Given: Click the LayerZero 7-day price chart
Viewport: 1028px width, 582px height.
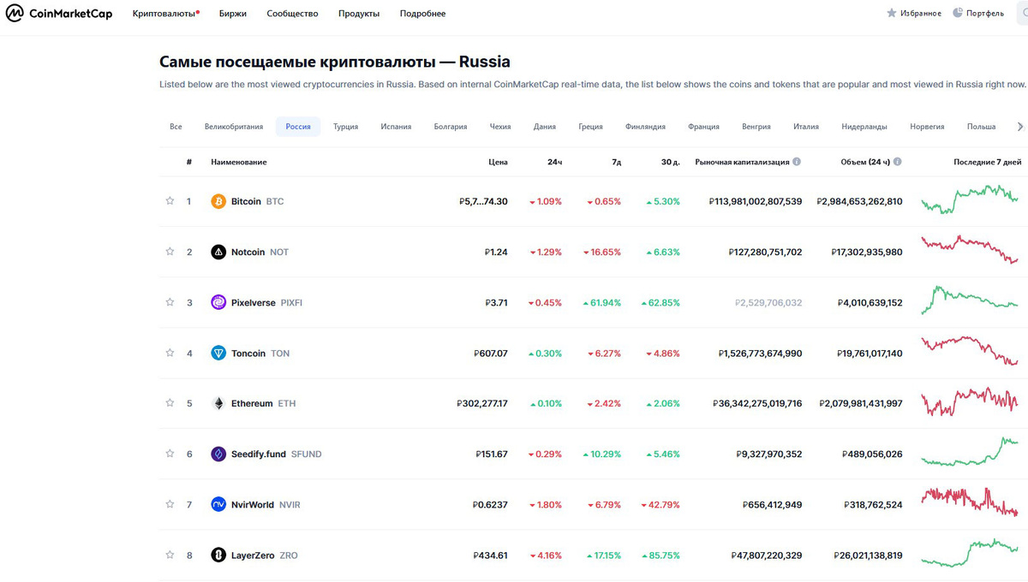Looking at the screenshot, I should pyautogui.click(x=970, y=552).
